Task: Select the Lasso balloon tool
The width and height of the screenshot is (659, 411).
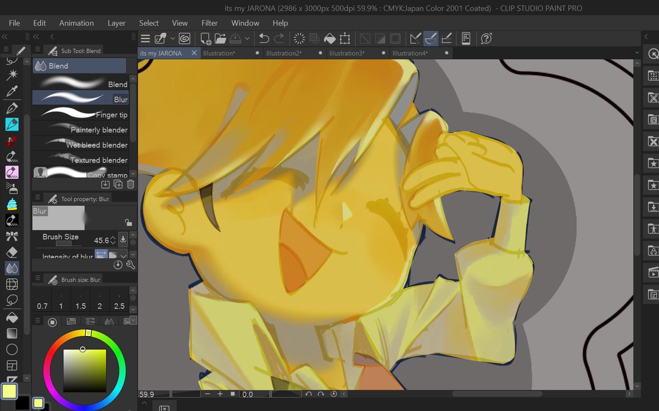Action: (12, 300)
